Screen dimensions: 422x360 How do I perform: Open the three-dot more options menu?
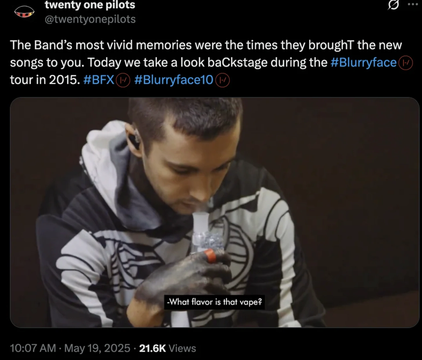point(413,4)
